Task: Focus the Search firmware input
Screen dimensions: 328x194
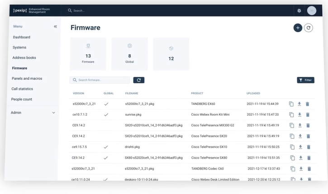Action: (x=100, y=80)
